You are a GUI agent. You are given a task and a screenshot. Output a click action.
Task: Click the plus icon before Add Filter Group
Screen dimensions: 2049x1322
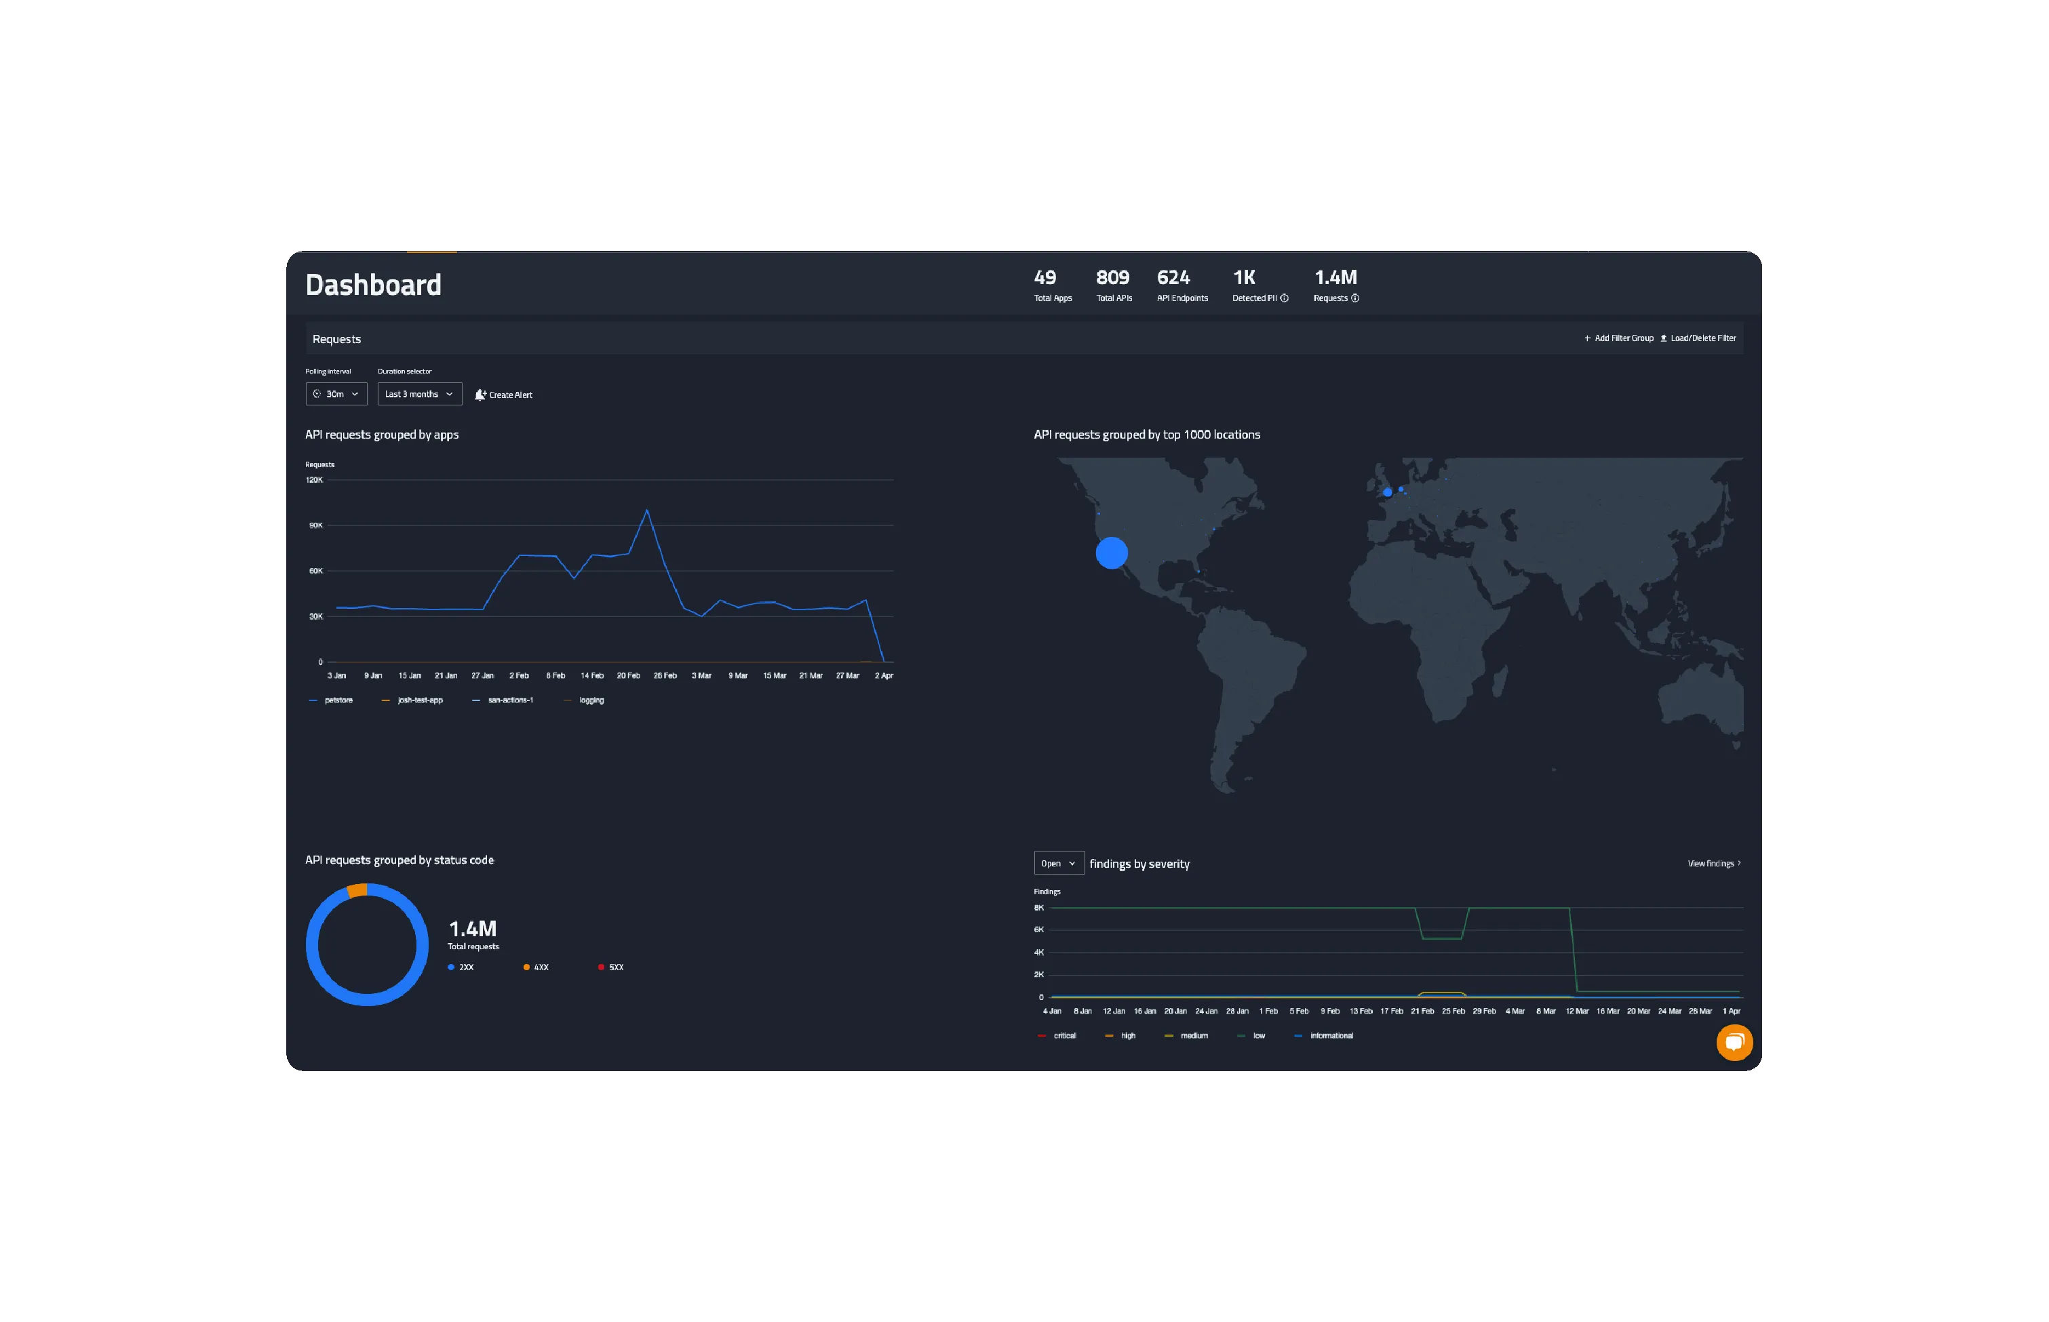tap(1588, 338)
